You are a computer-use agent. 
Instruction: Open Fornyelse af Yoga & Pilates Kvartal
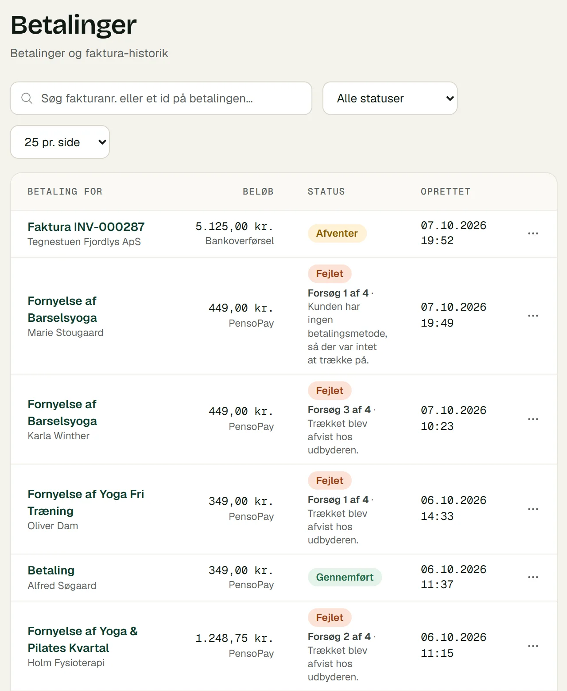click(83, 640)
